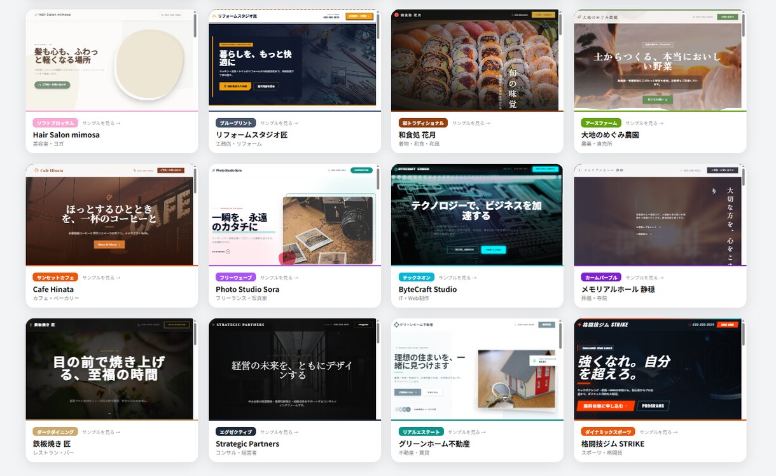Open サンプルを見る link for 鉄板焼き 匠
This screenshot has width=776, height=476.
click(x=101, y=432)
